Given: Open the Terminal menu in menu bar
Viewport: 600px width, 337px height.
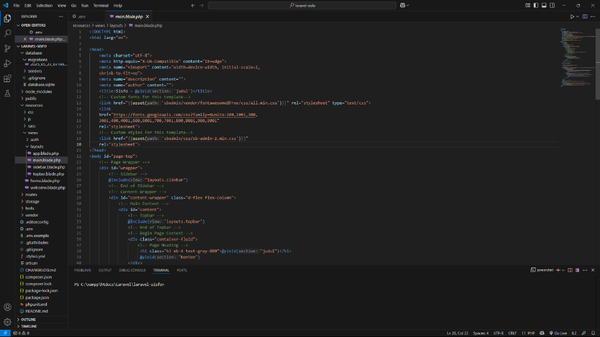Looking at the screenshot, I should pos(101,5).
